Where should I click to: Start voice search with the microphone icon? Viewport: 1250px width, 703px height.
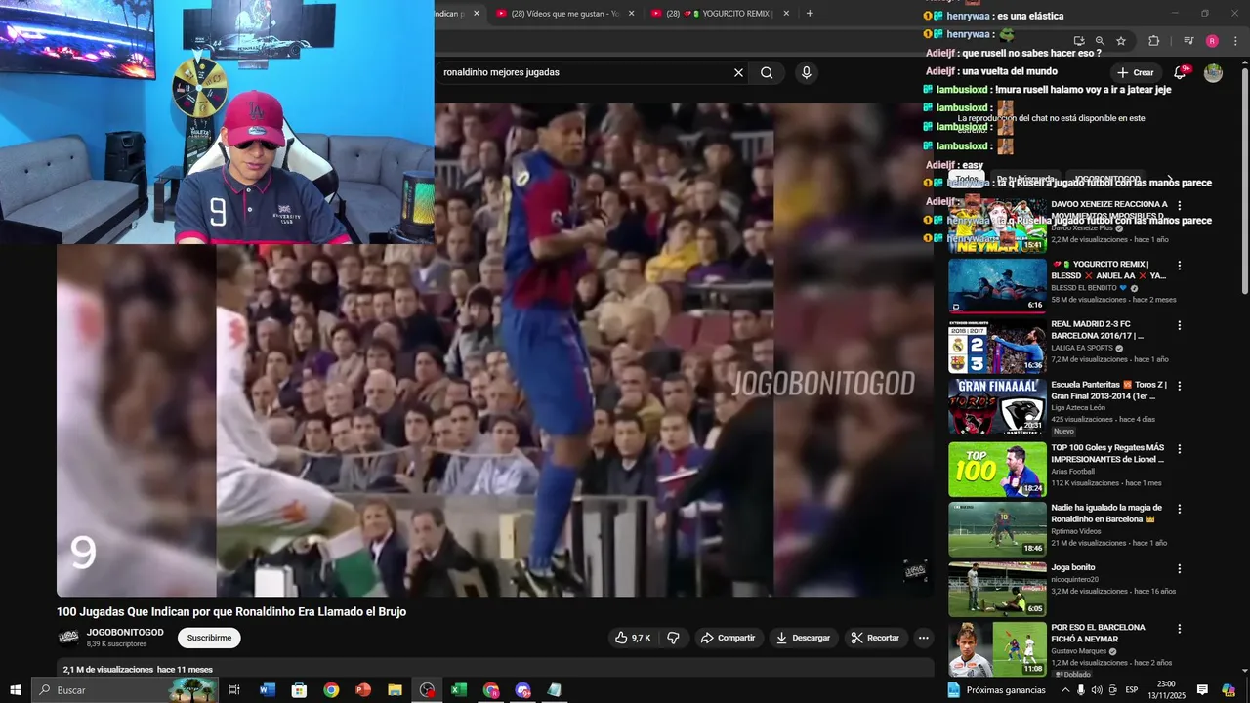tap(806, 72)
